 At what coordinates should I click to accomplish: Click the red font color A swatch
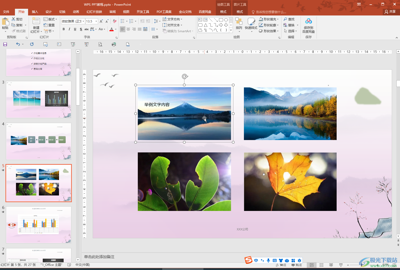(x=112, y=29)
